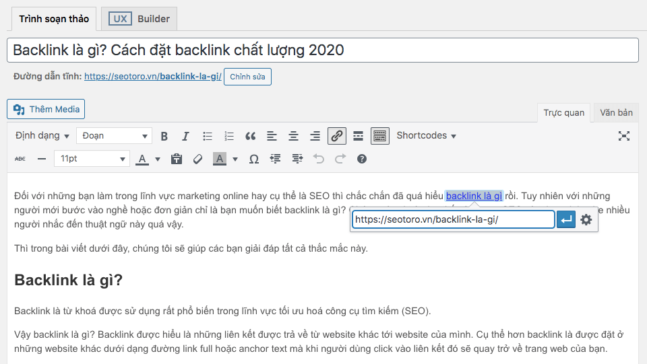
Task: Open the Định dạng formats dropdown
Action: tap(42, 136)
